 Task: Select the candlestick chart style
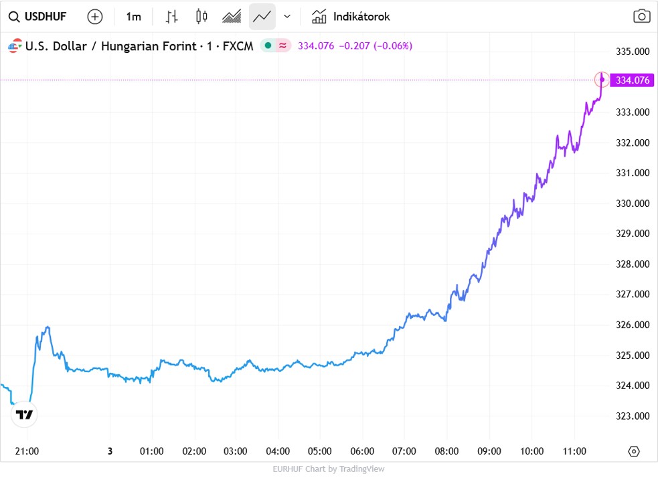coord(201,17)
